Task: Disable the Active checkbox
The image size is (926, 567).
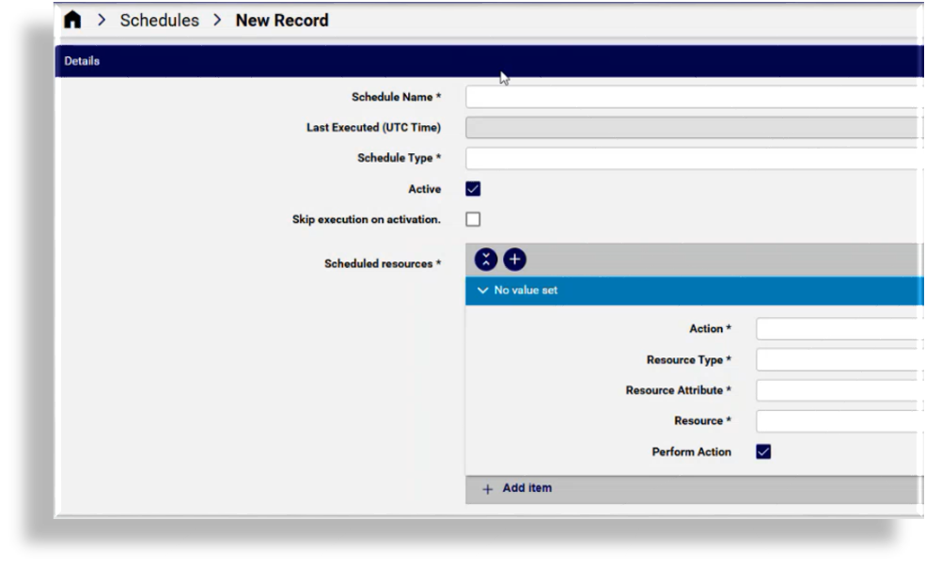Action: [473, 188]
